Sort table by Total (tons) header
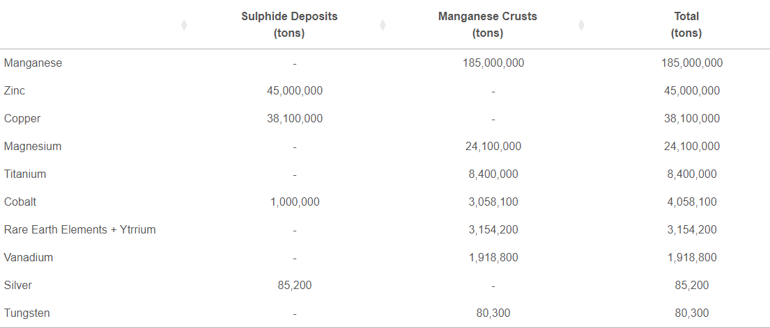Image resolution: width=770 pixels, height=328 pixels. point(686,25)
